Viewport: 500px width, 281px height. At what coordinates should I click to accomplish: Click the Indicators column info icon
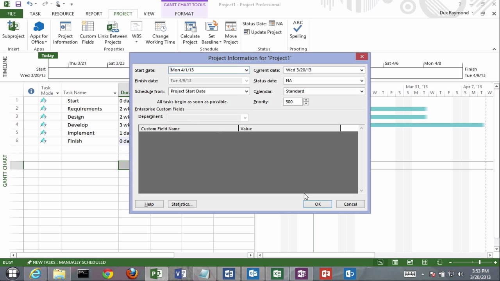pyautogui.click(x=31, y=91)
